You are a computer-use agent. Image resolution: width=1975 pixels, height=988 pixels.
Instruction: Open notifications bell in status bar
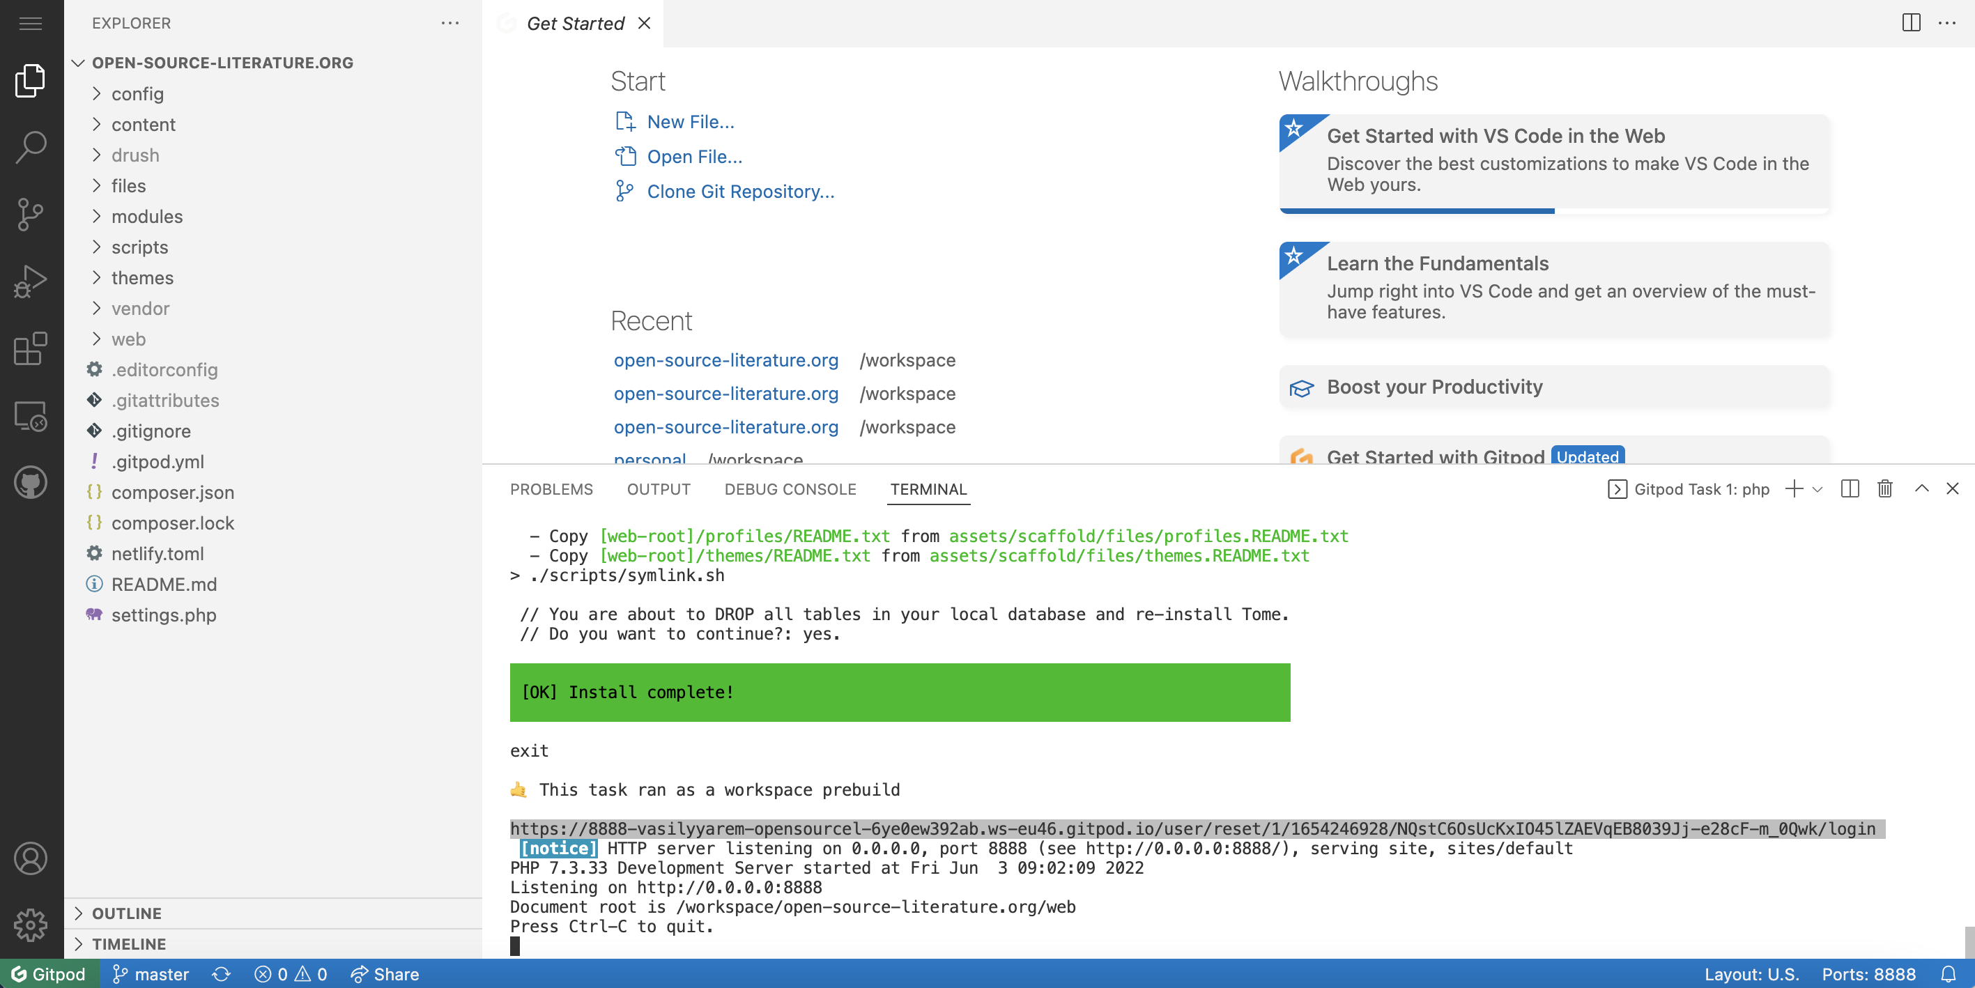click(x=1948, y=973)
